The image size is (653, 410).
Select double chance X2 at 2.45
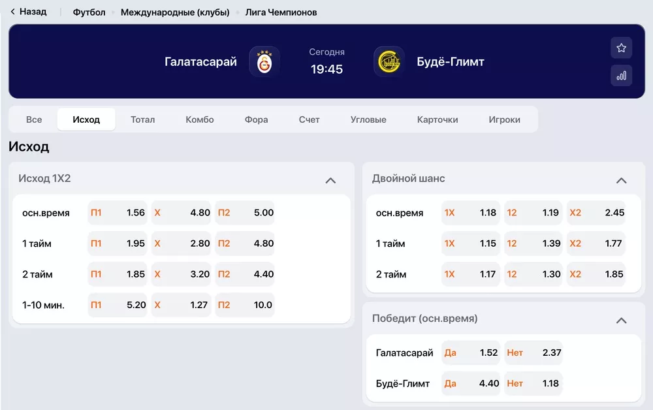[596, 213]
